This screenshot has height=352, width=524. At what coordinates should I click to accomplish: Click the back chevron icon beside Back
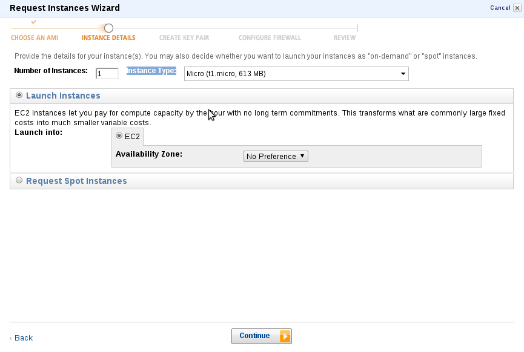tap(11, 338)
